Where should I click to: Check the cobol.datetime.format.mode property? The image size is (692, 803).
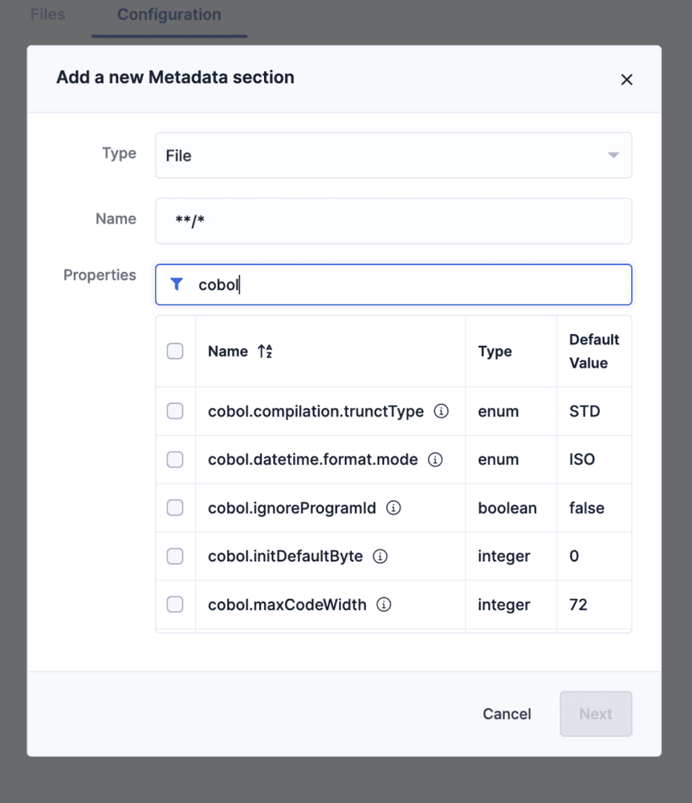(x=175, y=459)
